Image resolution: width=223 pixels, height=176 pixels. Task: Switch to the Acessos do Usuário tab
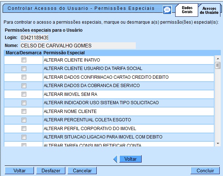coord(209,10)
